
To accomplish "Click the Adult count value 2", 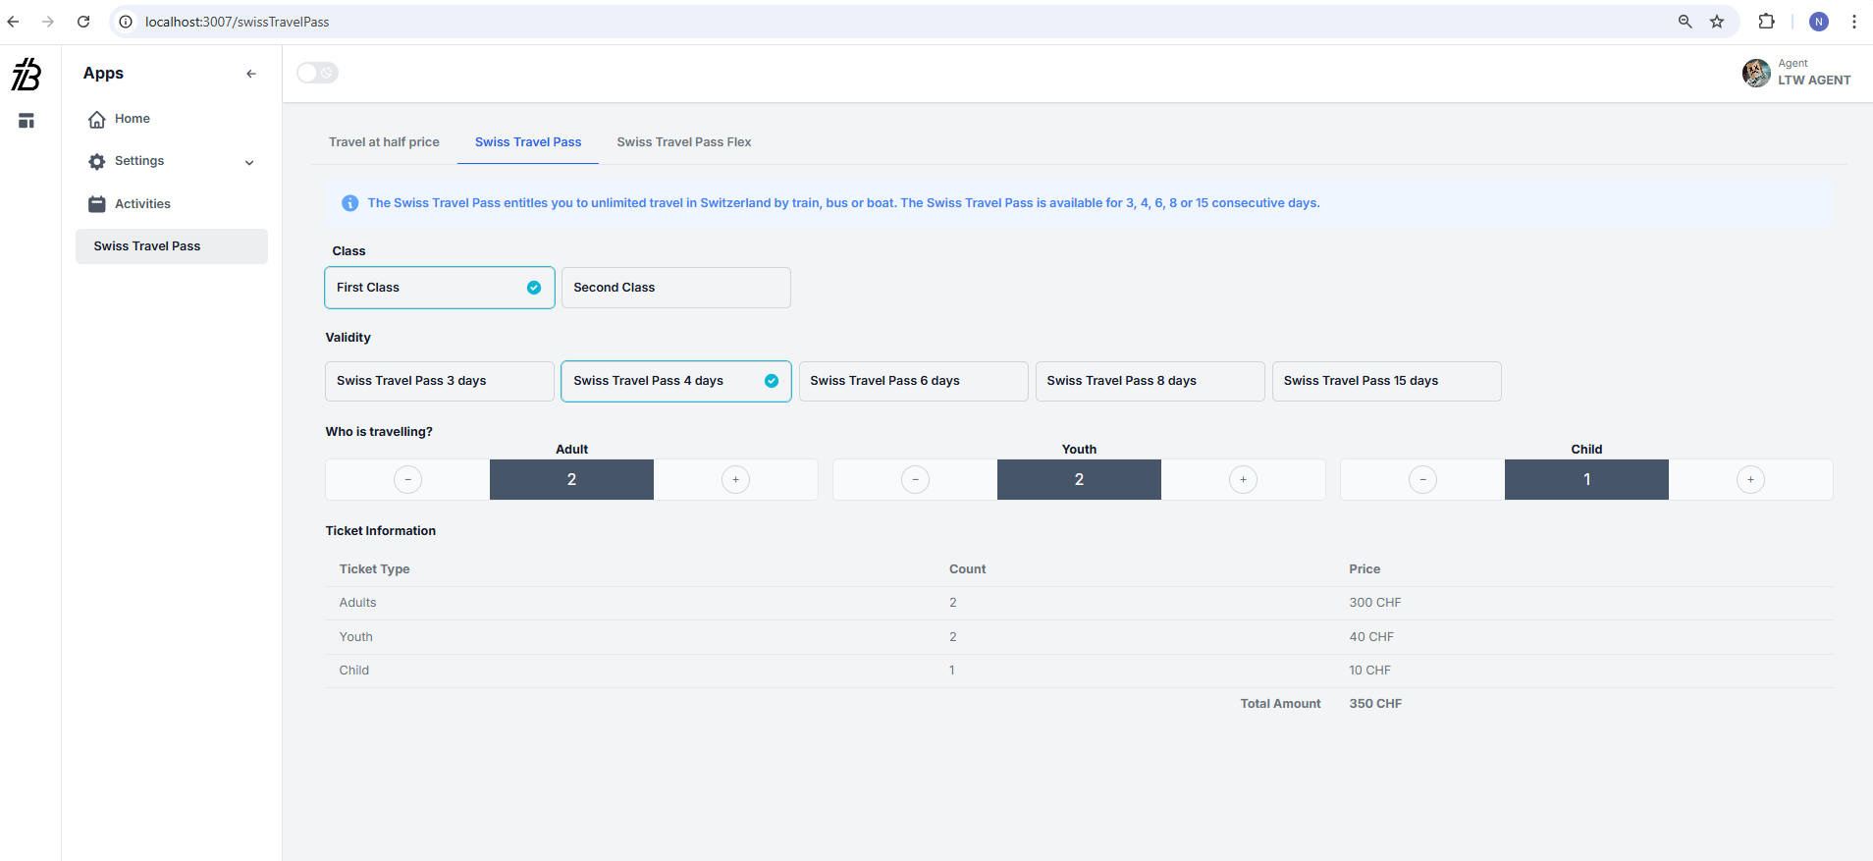I will (x=571, y=480).
